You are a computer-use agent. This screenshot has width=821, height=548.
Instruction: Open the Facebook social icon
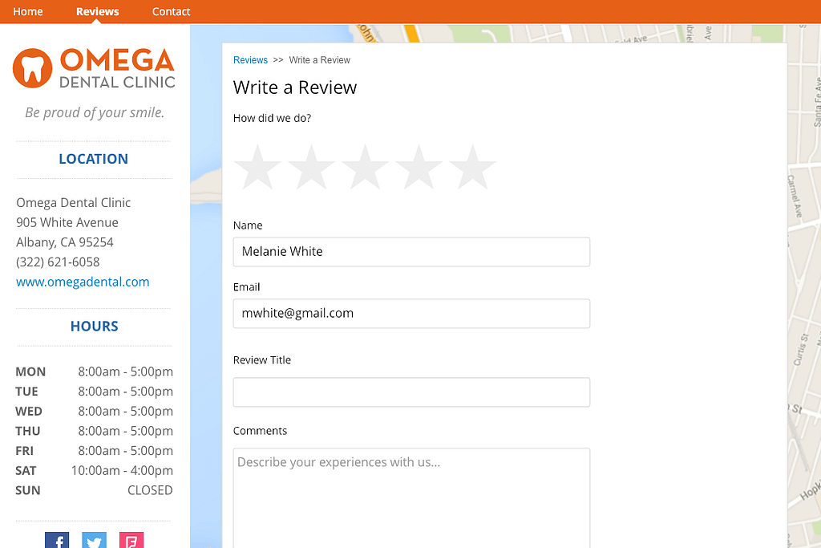(57, 540)
